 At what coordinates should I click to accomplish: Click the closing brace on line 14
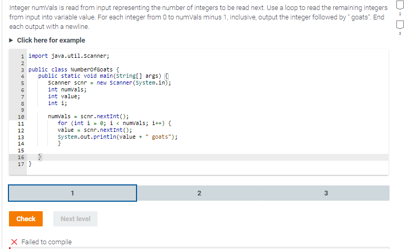(60, 143)
